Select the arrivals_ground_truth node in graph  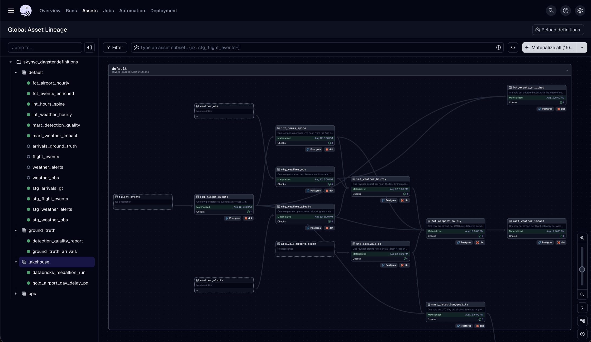tap(305, 249)
